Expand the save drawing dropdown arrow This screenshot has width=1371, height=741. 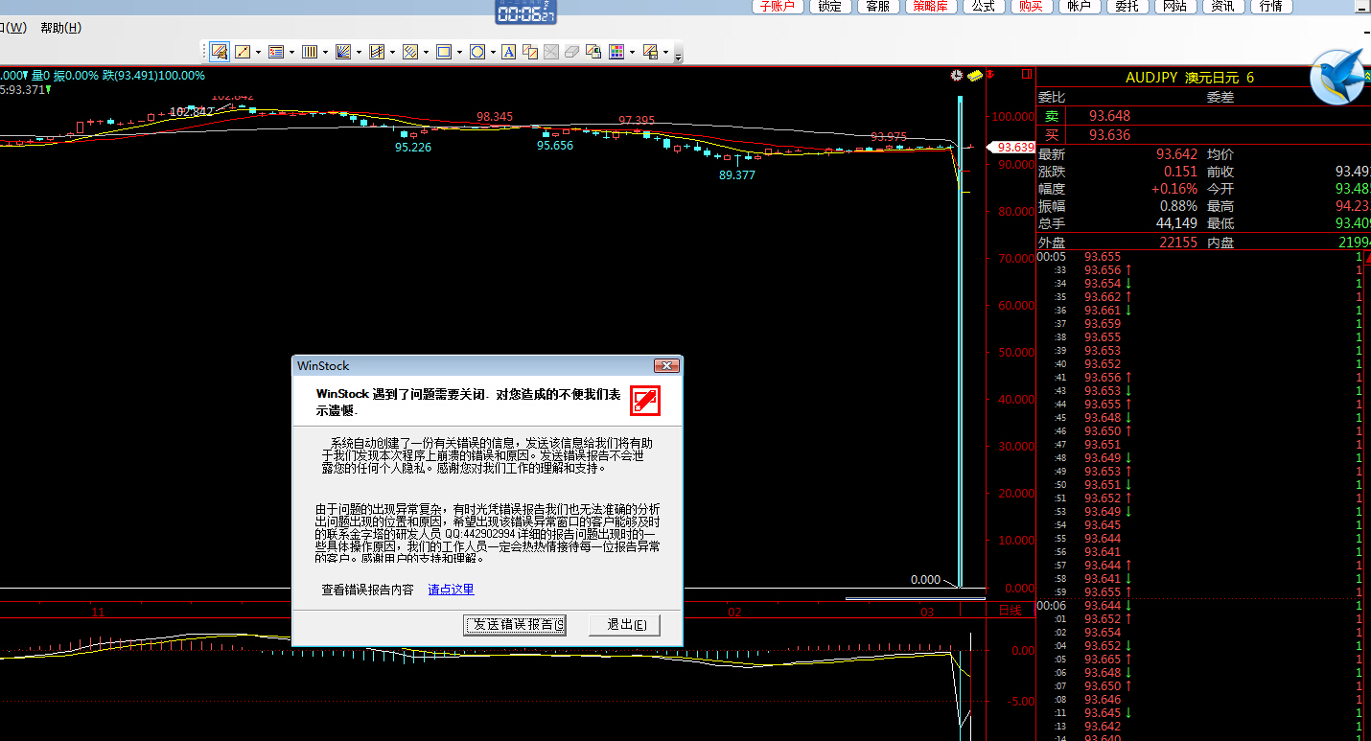coord(665,53)
